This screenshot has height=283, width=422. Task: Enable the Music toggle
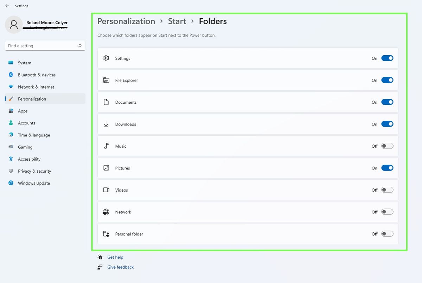coord(387,146)
